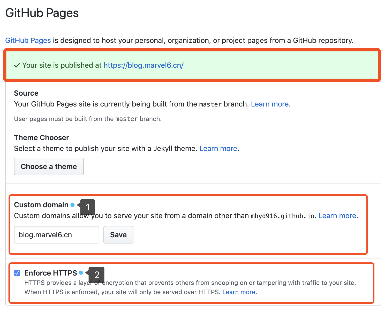The width and height of the screenshot is (392, 320).
Task: Open Learn more link about enforcing HTTPS
Action: click(x=239, y=292)
